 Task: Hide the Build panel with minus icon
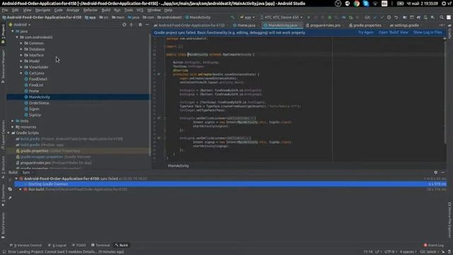pyautogui.click(x=443, y=172)
